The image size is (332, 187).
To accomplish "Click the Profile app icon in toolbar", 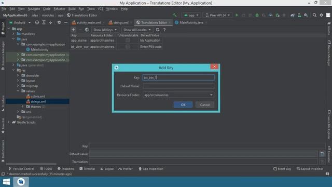I will (x=270, y=15).
